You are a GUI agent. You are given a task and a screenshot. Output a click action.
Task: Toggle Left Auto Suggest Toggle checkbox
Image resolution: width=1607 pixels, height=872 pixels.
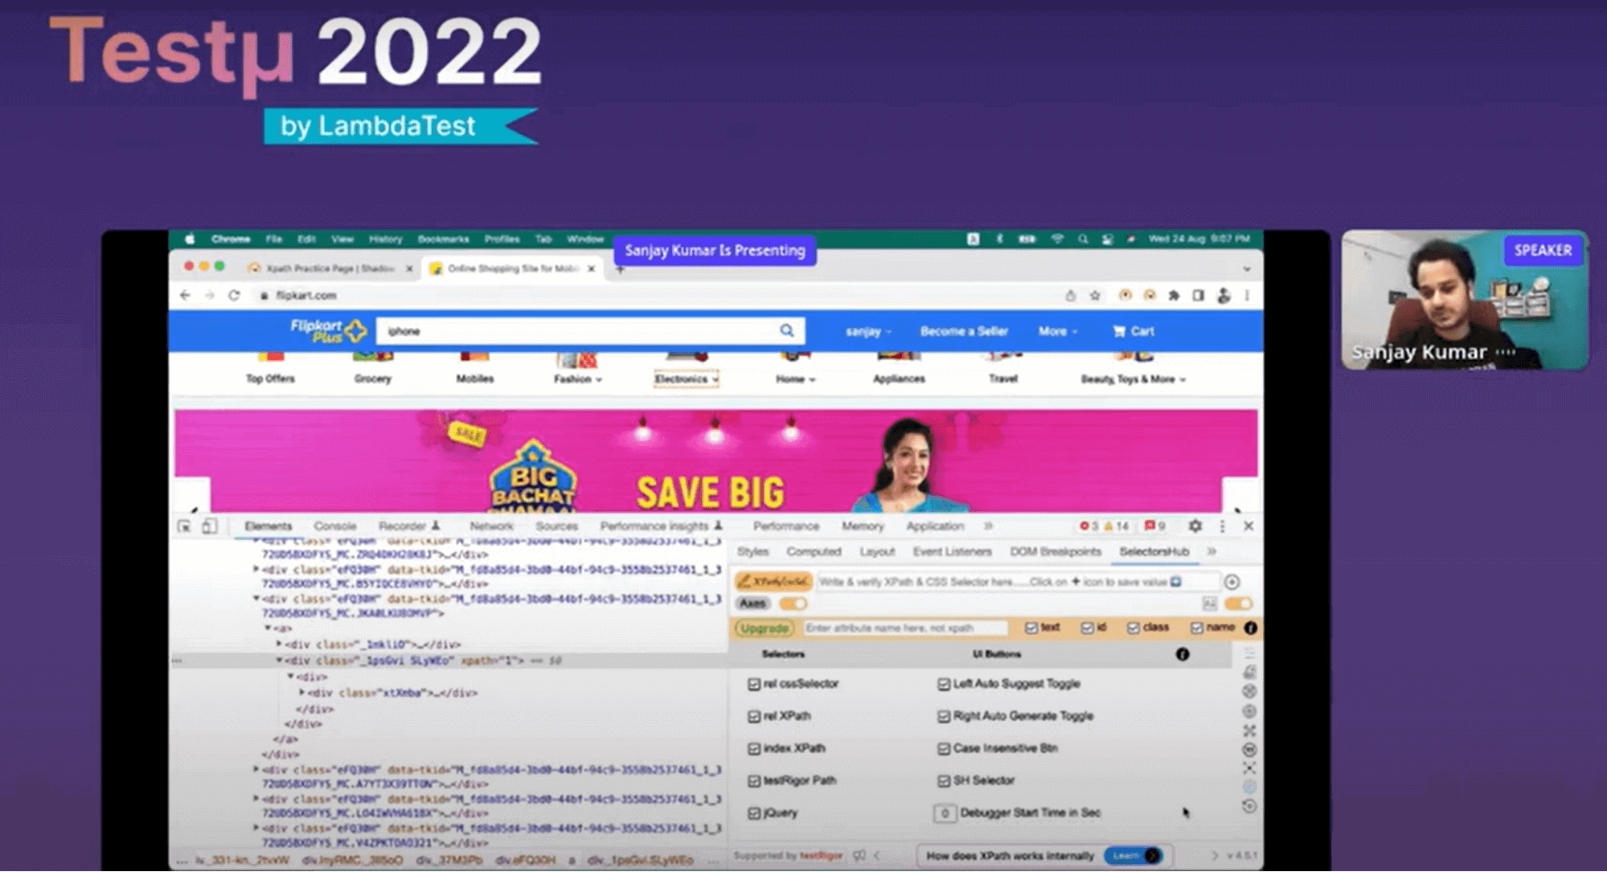pos(944,684)
